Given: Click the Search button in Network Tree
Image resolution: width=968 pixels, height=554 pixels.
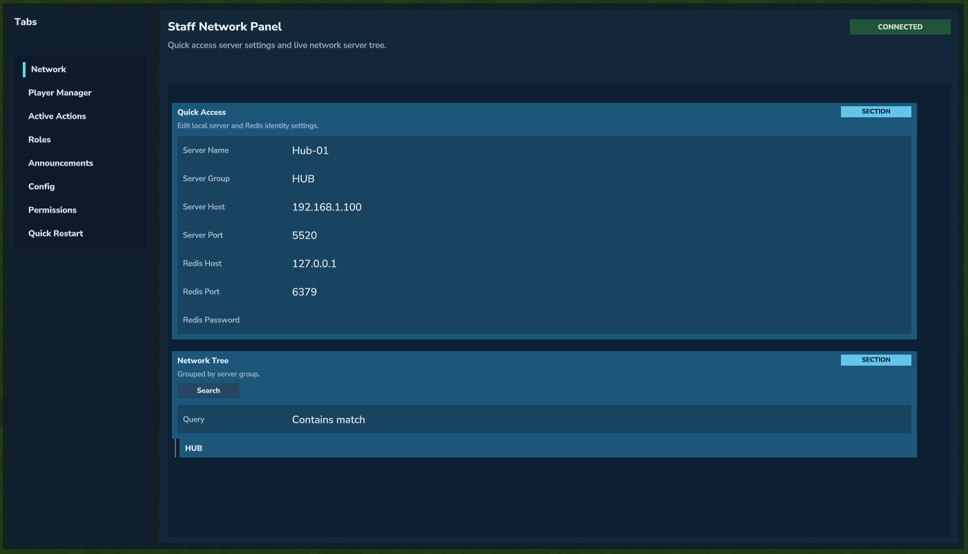Looking at the screenshot, I should pos(208,391).
